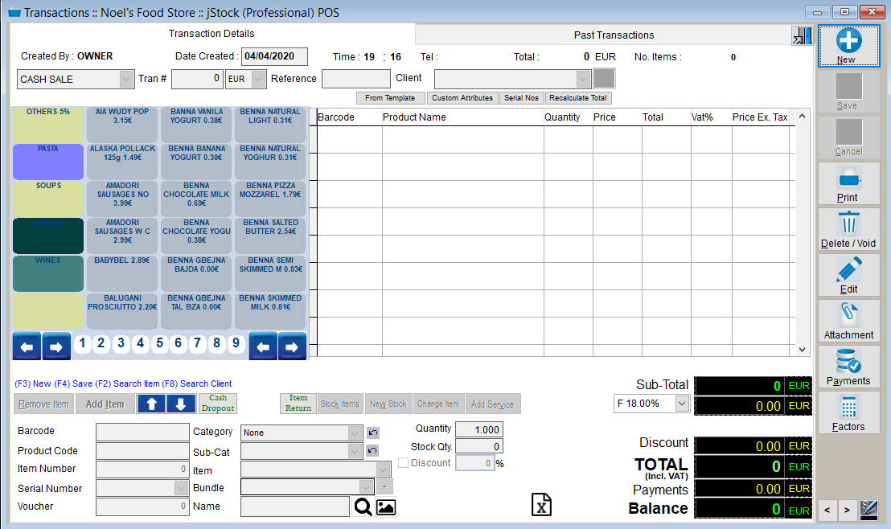Switch to the Past Transactions tab
Viewport: 891px width, 529px height.
[x=614, y=34]
